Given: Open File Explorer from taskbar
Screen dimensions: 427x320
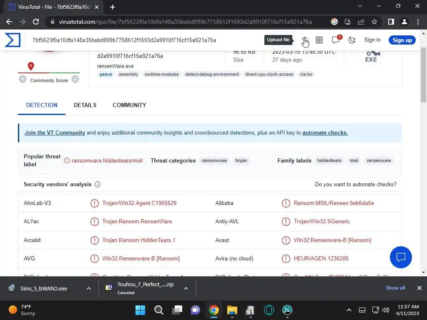Looking at the screenshot, I should click(x=232, y=310).
